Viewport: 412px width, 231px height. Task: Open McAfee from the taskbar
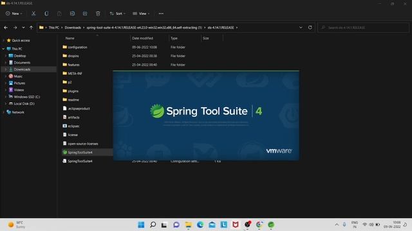(236, 225)
